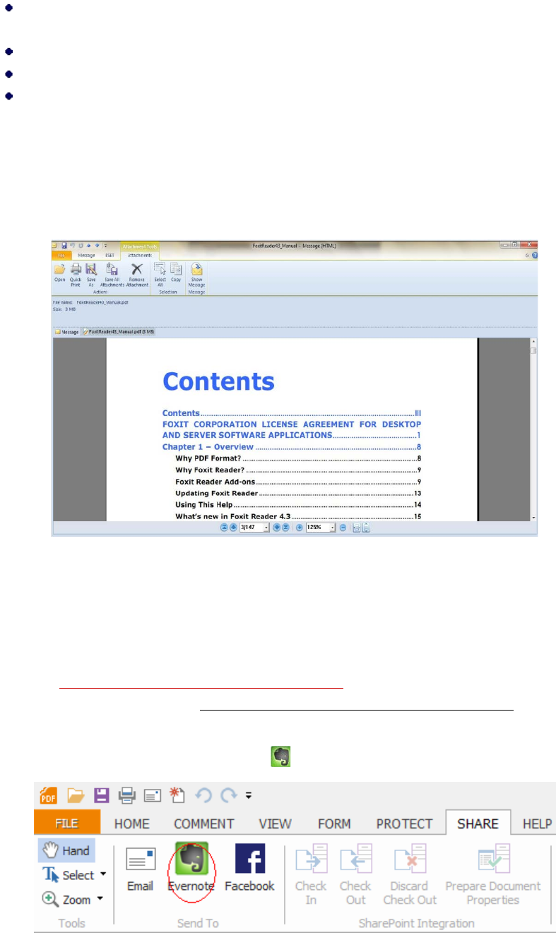Go to last page in PDF preview toolbar
Screen dimensions: 556x933
pyautogui.click(x=285, y=528)
